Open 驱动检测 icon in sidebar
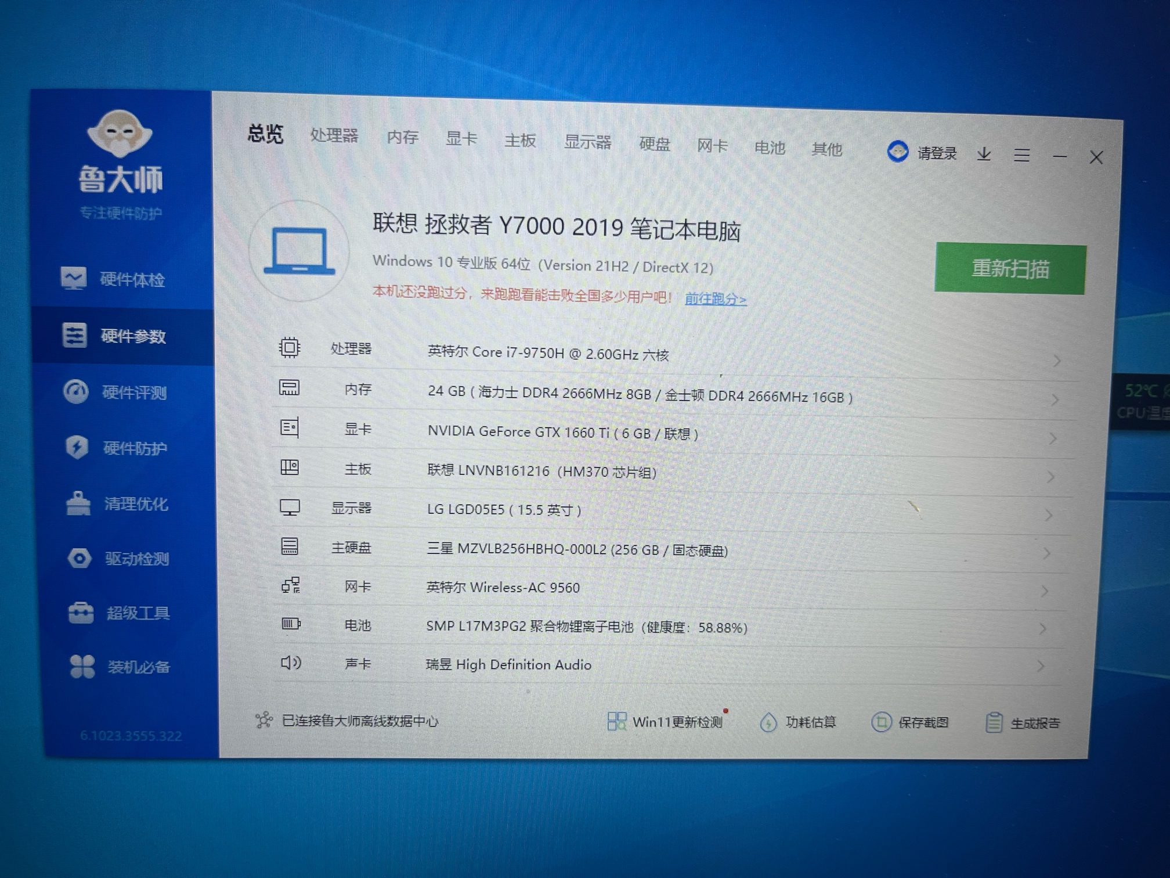This screenshot has height=878, width=1170. (x=80, y=558)
